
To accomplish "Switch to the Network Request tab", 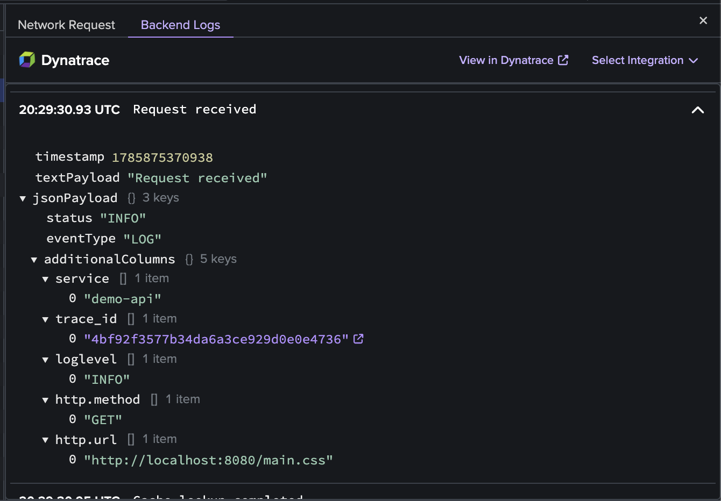I will [66, 25].
